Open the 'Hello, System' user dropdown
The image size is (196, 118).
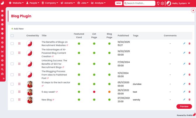click(x=178, y=3)
